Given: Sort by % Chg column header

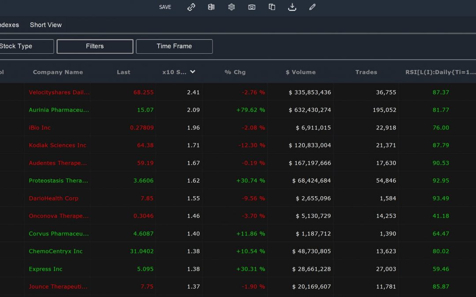Looking at the screenshot, I should (235, 72).
